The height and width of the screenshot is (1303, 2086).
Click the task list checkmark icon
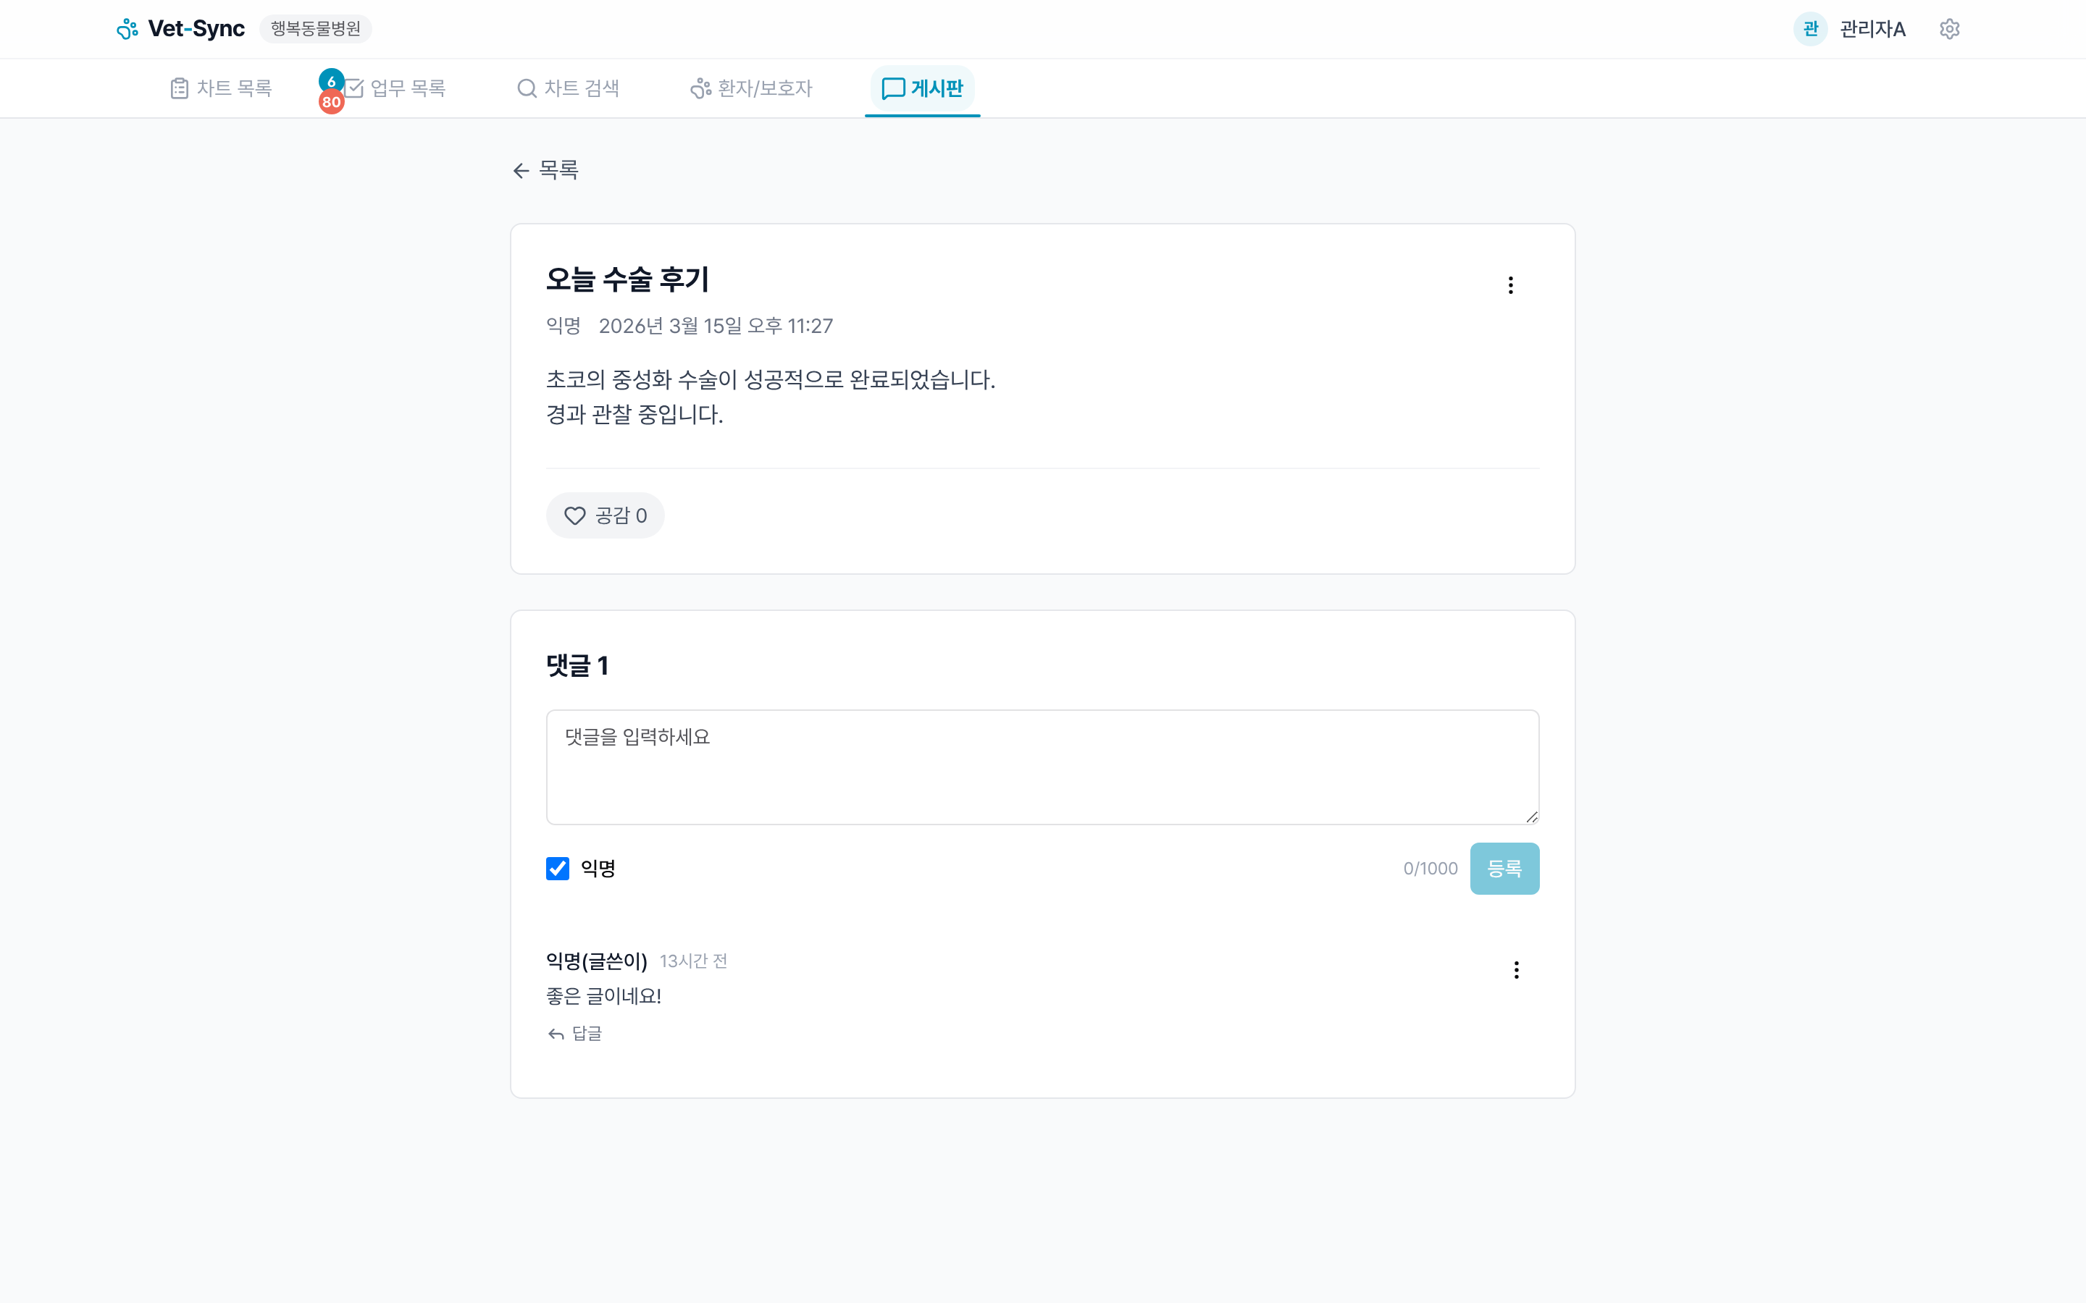[356, 87]
